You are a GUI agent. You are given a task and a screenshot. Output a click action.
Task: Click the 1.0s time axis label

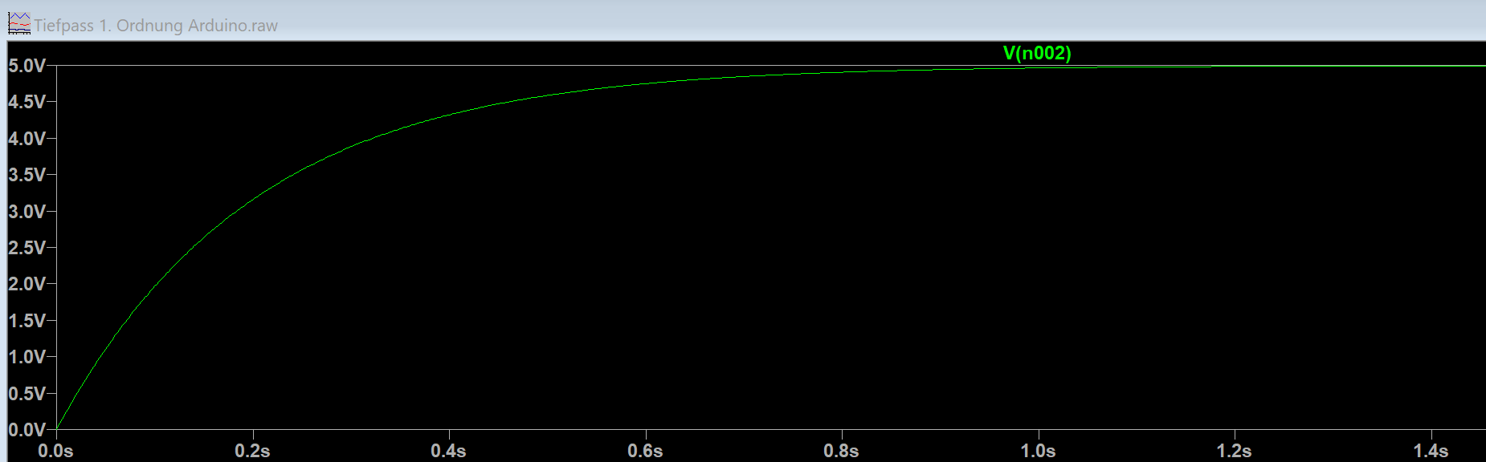coord(1038,451)
